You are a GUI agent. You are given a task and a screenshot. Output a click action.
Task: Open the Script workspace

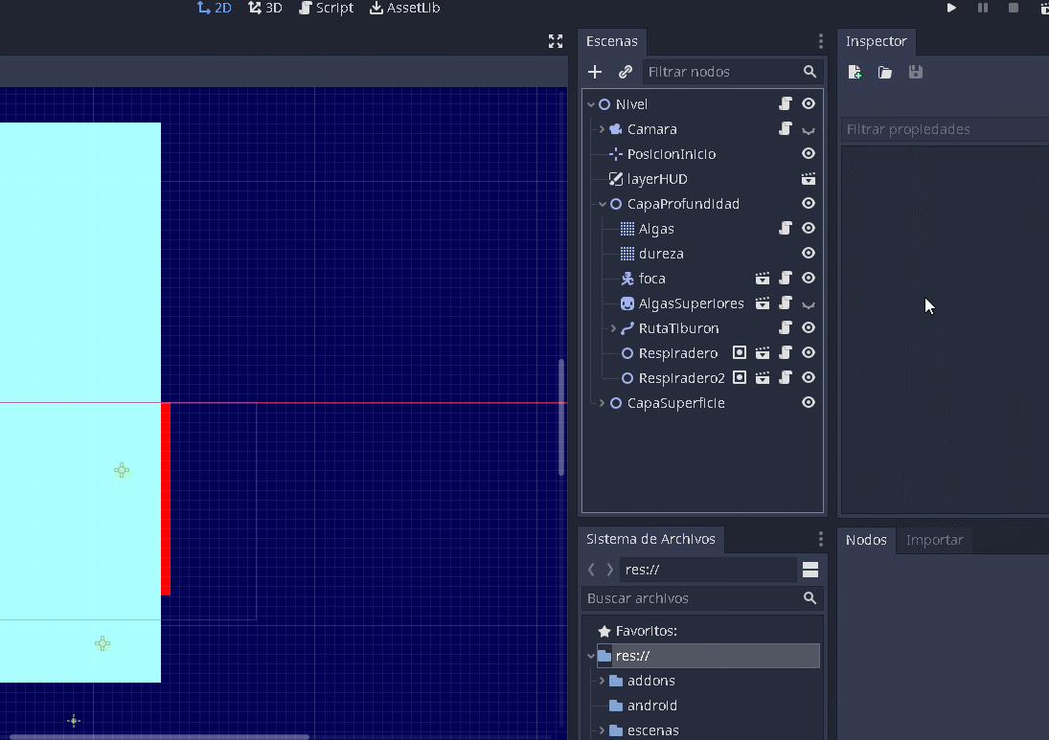point(326,8)
